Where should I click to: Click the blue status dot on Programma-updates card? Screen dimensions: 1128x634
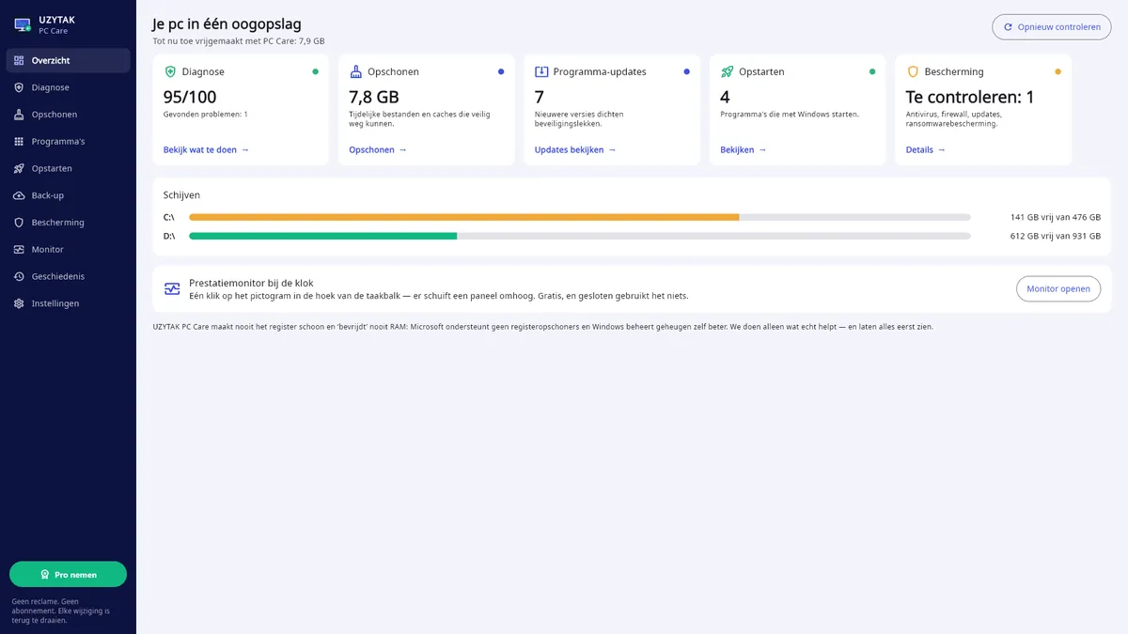(687, 71)
